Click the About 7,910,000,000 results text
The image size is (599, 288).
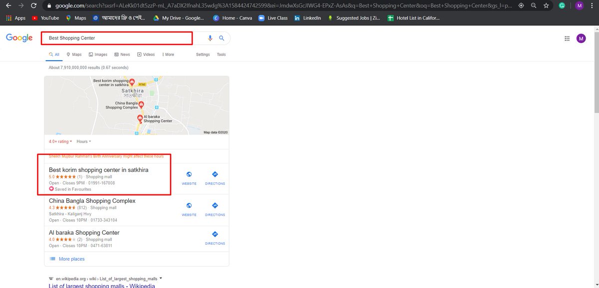tap(88, 67)
